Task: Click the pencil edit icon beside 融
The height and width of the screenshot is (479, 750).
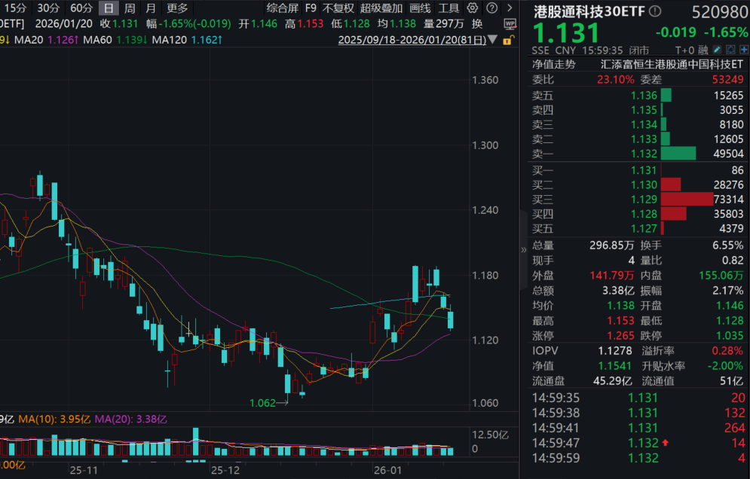Action: click(x=716, y=50)
